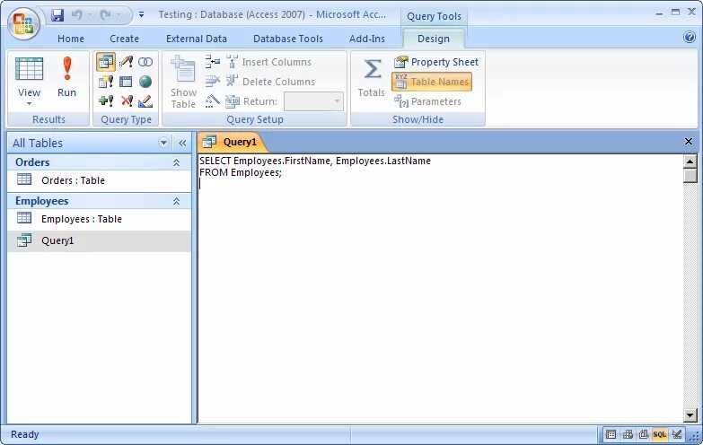The width and height of the screenshot is (703, 445).
Task: Open Microsoft Office Access Help icon
Action: (x=690, y=37)
